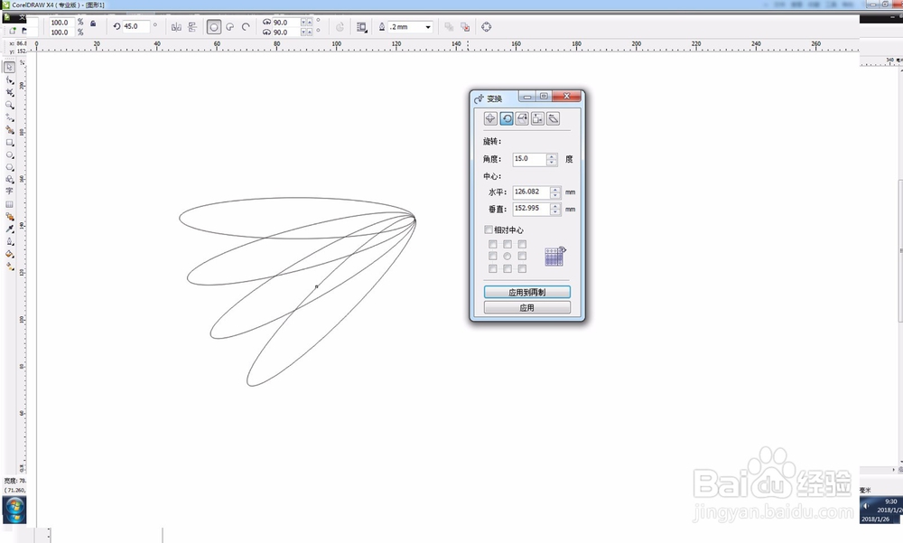Select the Basic Shapes tool
Image resolution: width=903 pixels, height=543 pixels.
pyautogui.click(x=9, y=179)
